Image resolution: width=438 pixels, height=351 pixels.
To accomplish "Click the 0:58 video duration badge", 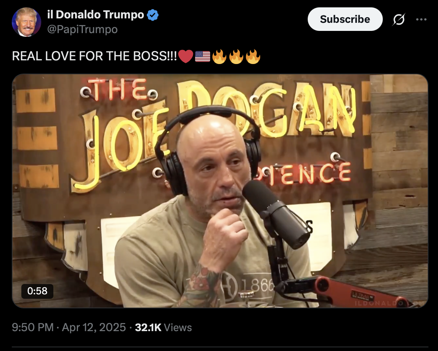I will click(x=37, y=291).
